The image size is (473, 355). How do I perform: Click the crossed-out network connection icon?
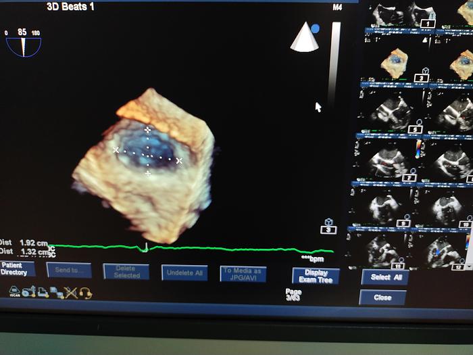(70, 293)
